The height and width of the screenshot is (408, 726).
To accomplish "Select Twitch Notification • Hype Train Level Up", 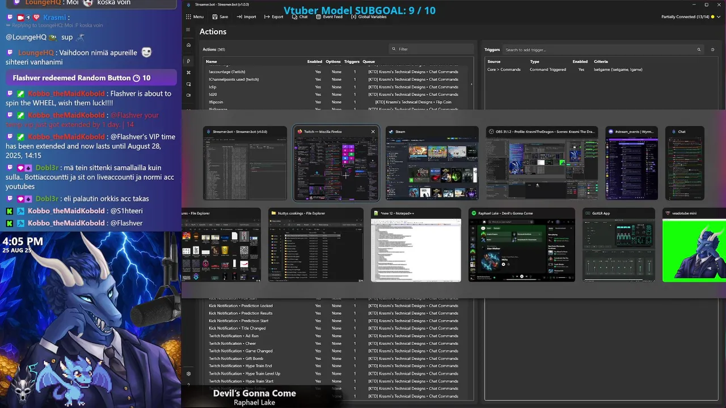I will click(x=337, y=373).
